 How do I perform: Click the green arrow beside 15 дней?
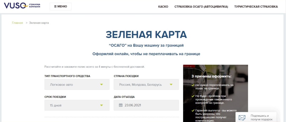coord(102,105)
